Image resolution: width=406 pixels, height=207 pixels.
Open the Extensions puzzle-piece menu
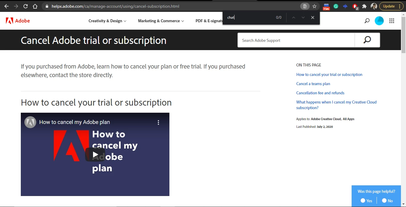tap(364, 6)
